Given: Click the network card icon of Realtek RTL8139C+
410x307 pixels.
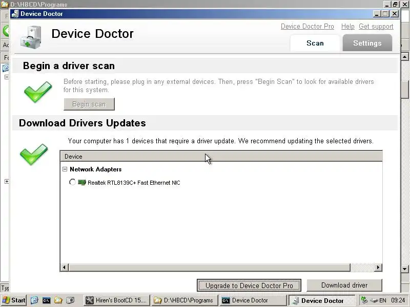Looking at the screenshot, I should tap(82, 182).
